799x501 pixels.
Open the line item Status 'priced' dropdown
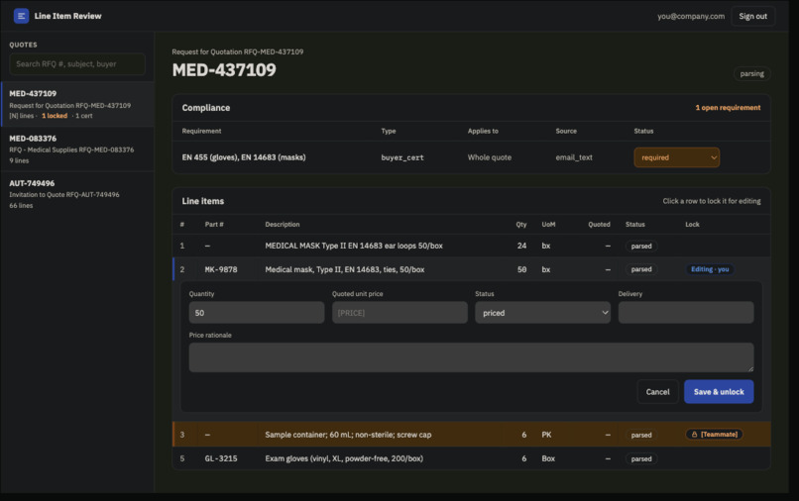click(x=542, y=313)
